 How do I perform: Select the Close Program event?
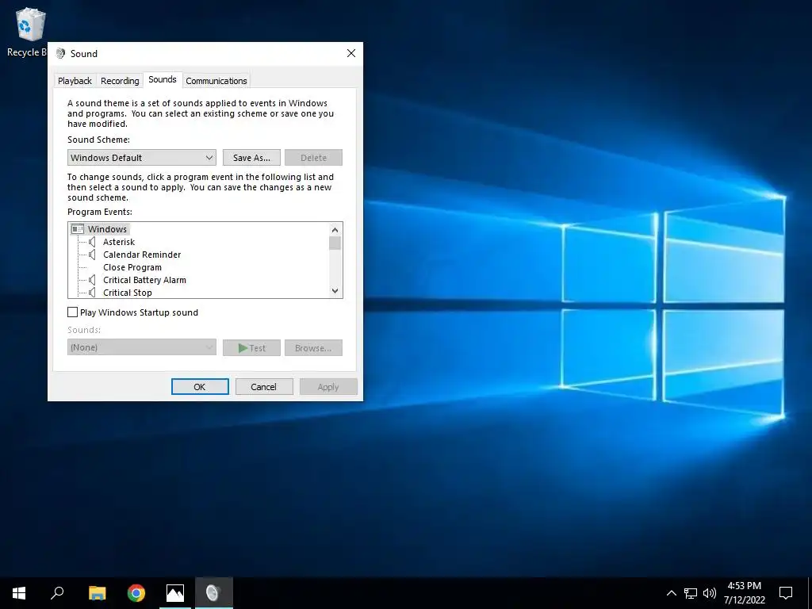(132, 267)
